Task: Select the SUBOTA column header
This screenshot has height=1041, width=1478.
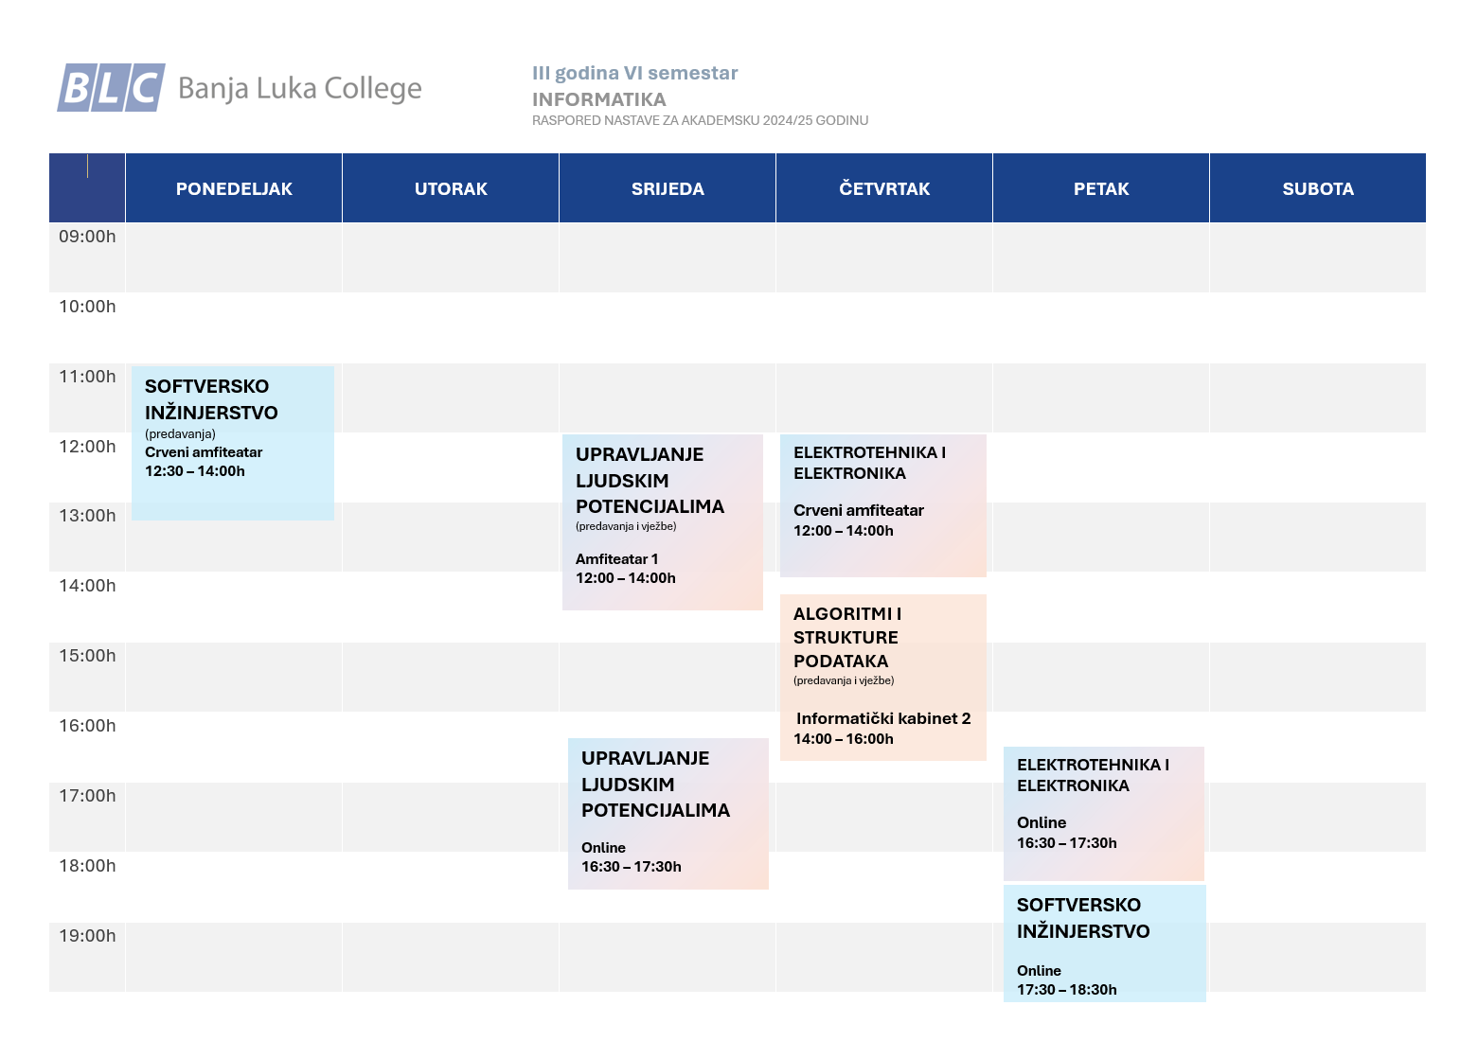Action: 1318,188
